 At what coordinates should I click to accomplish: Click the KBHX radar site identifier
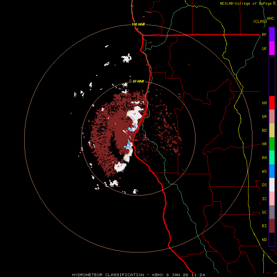[x=159, y=275]
